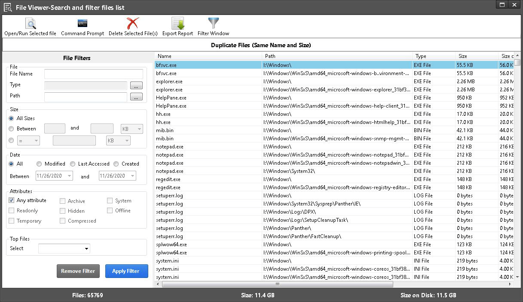The image size is (523, 302).
Task: Click the Path filter input field
Action: [x=86, y=97]
